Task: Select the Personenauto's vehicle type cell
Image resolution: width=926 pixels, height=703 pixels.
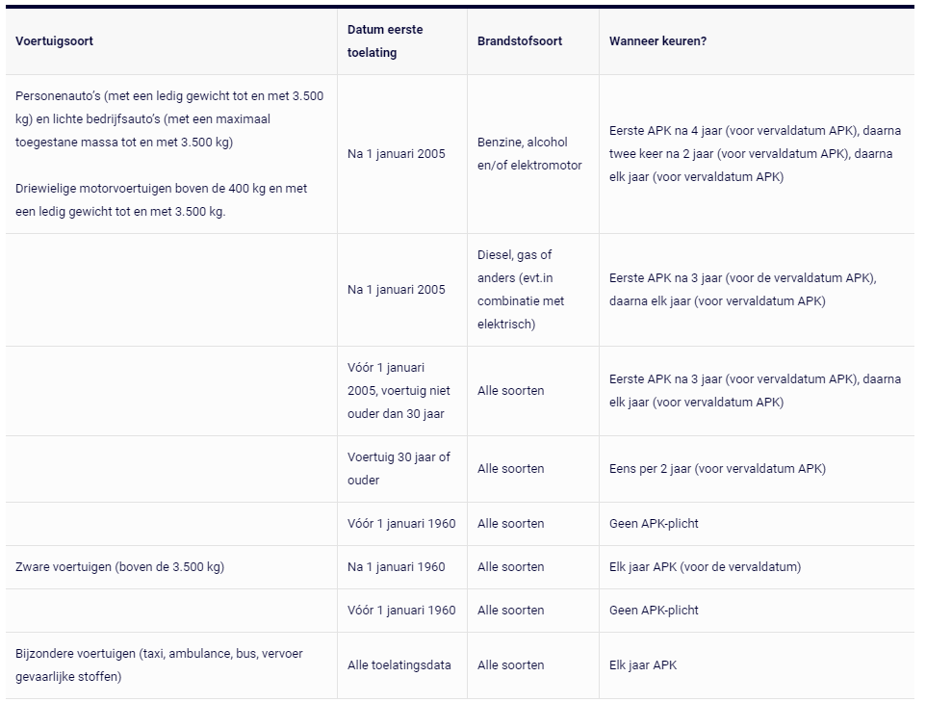Action: click(169, 118)
